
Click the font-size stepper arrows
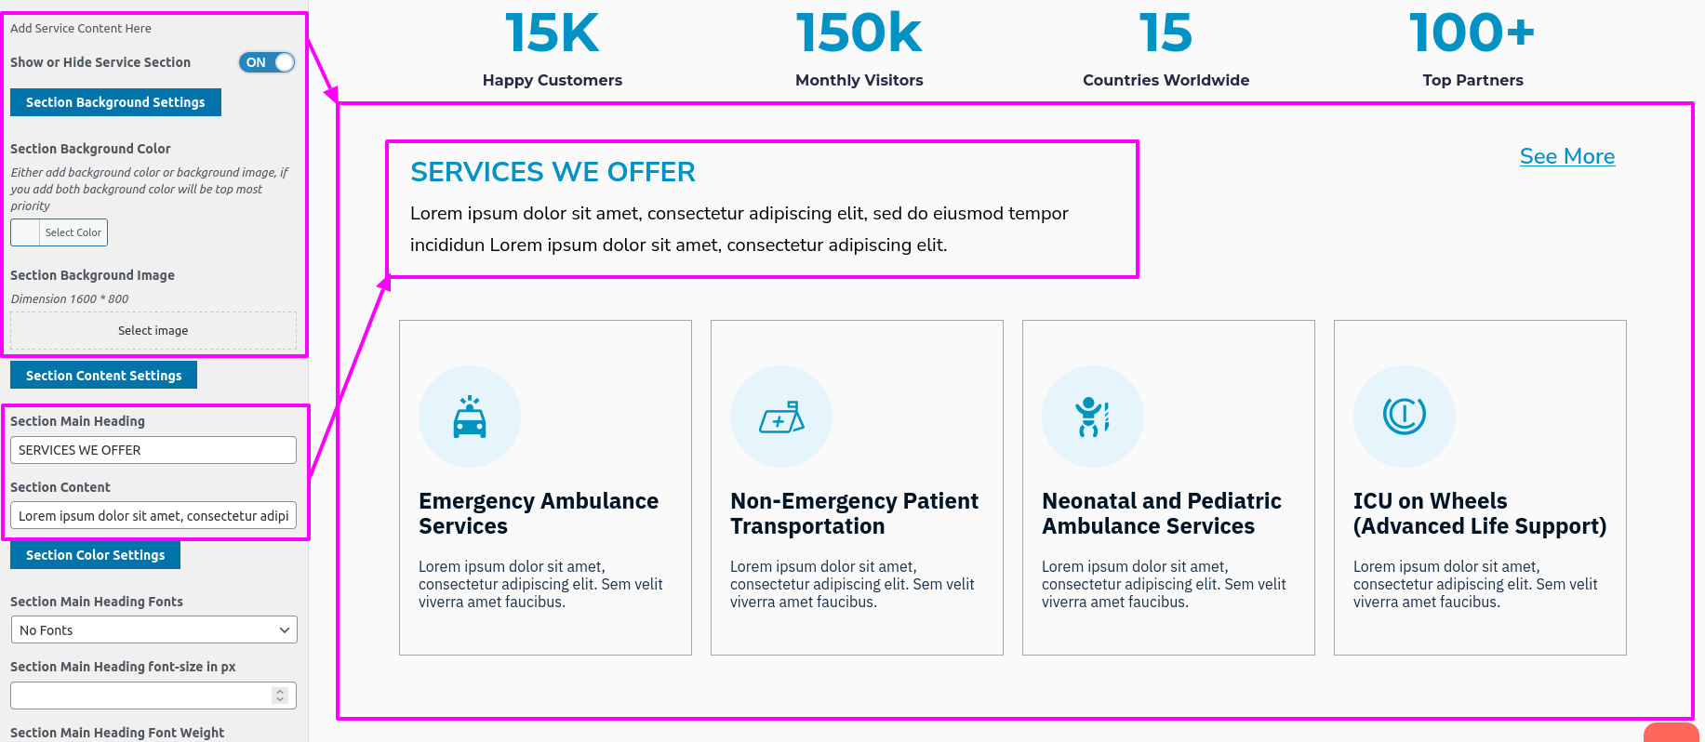[280, 696]
